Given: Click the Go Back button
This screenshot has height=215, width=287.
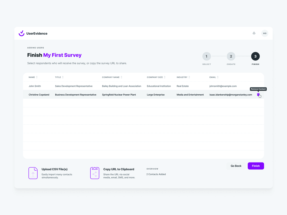Looking at the screenshot, I should (236, 166).
